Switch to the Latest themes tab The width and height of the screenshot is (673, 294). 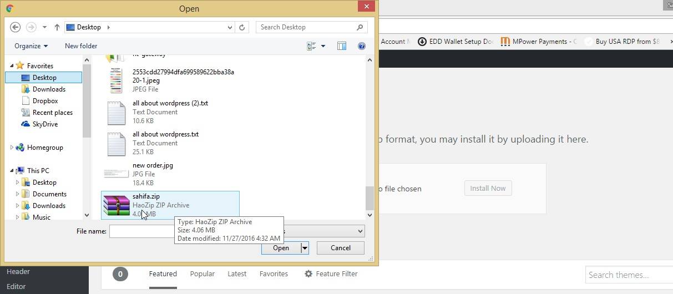[x=237, y=273]
